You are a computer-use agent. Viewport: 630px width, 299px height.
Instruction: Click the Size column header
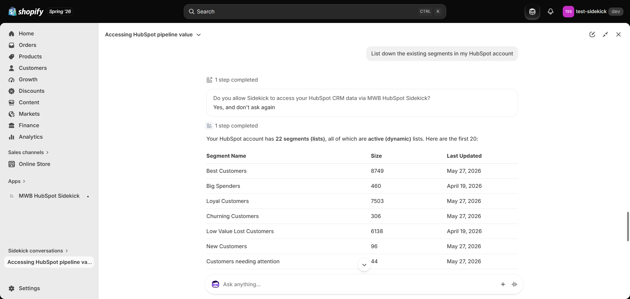(376, 156)
